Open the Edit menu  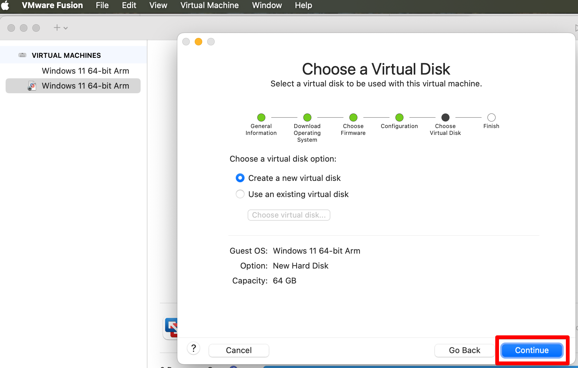pyautogui.click(x=129, y=5)
